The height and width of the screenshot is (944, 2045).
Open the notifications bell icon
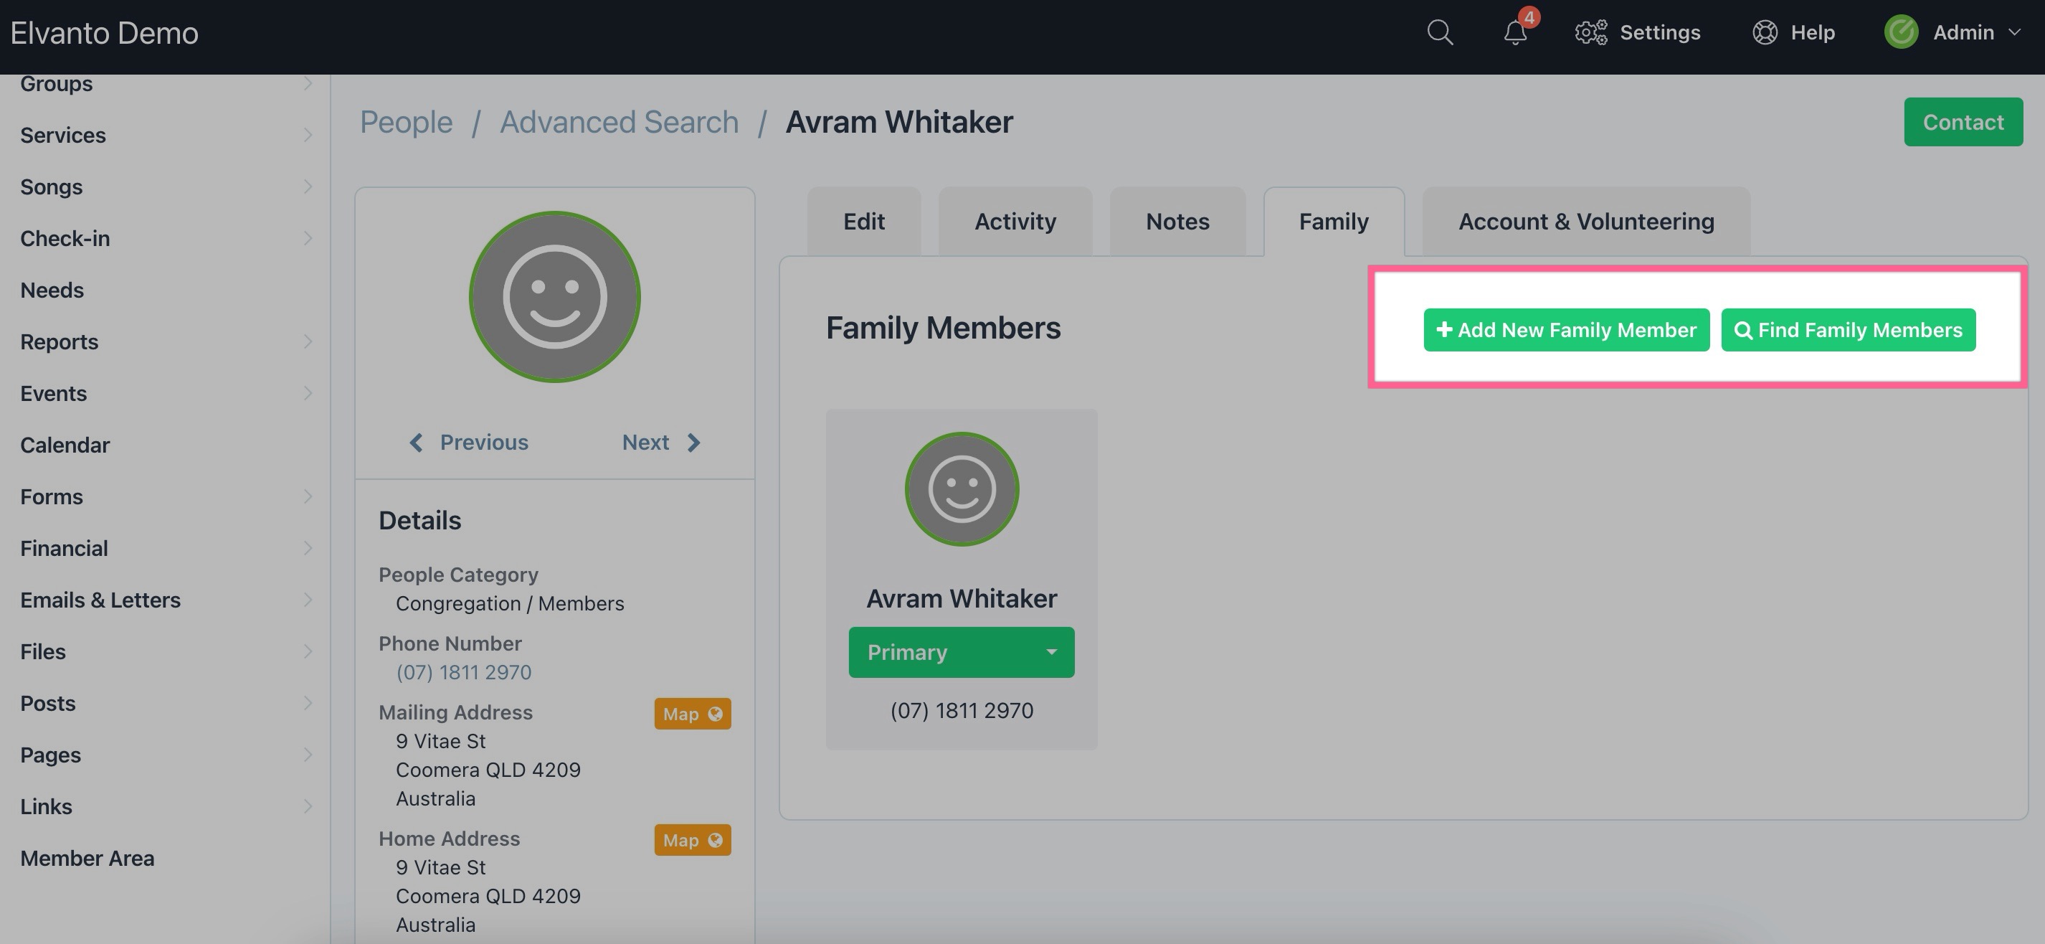point(1514,32)
